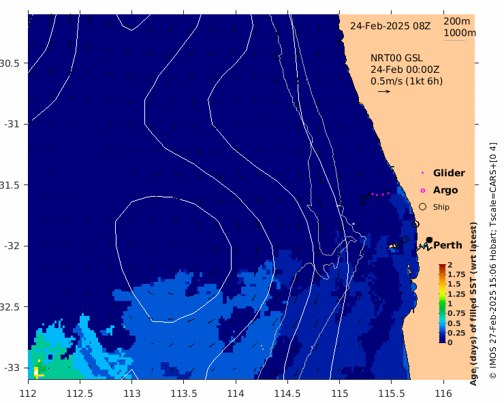Viewport: 504px width, 403px height.
Task: Select the 1000m depth contour legend text
Action: coord(460,33)
